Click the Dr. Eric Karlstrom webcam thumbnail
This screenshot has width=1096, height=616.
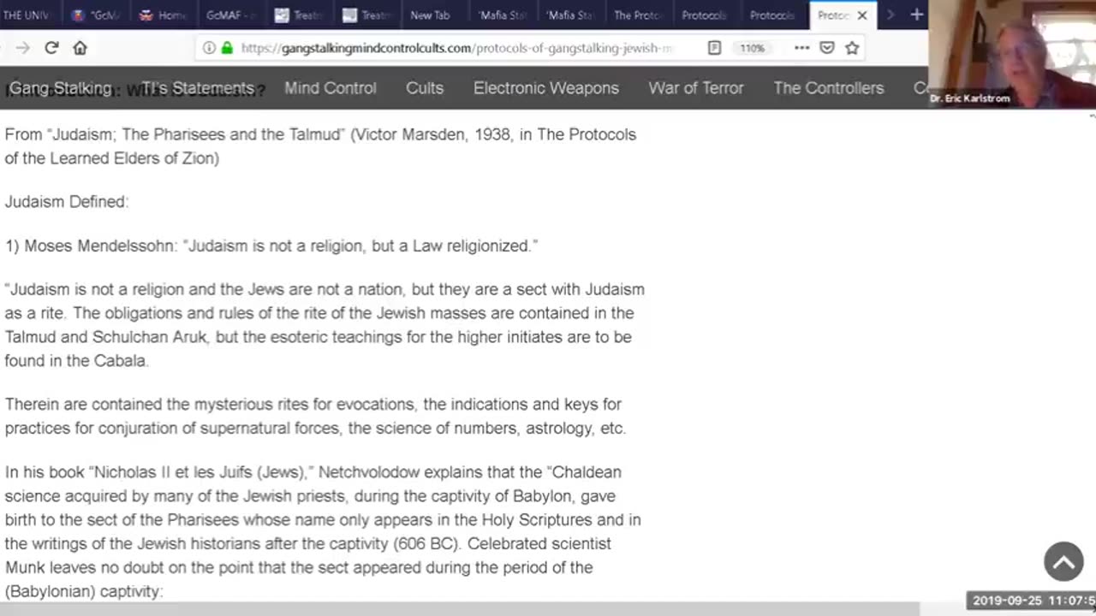click(1012, 53)
